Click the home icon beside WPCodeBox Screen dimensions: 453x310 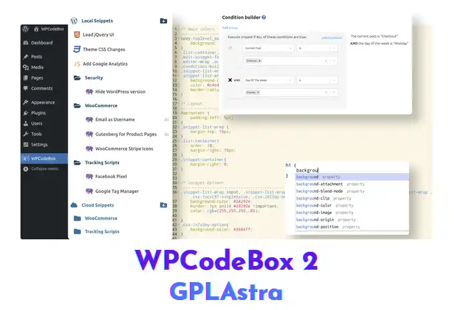coord(36,29)
